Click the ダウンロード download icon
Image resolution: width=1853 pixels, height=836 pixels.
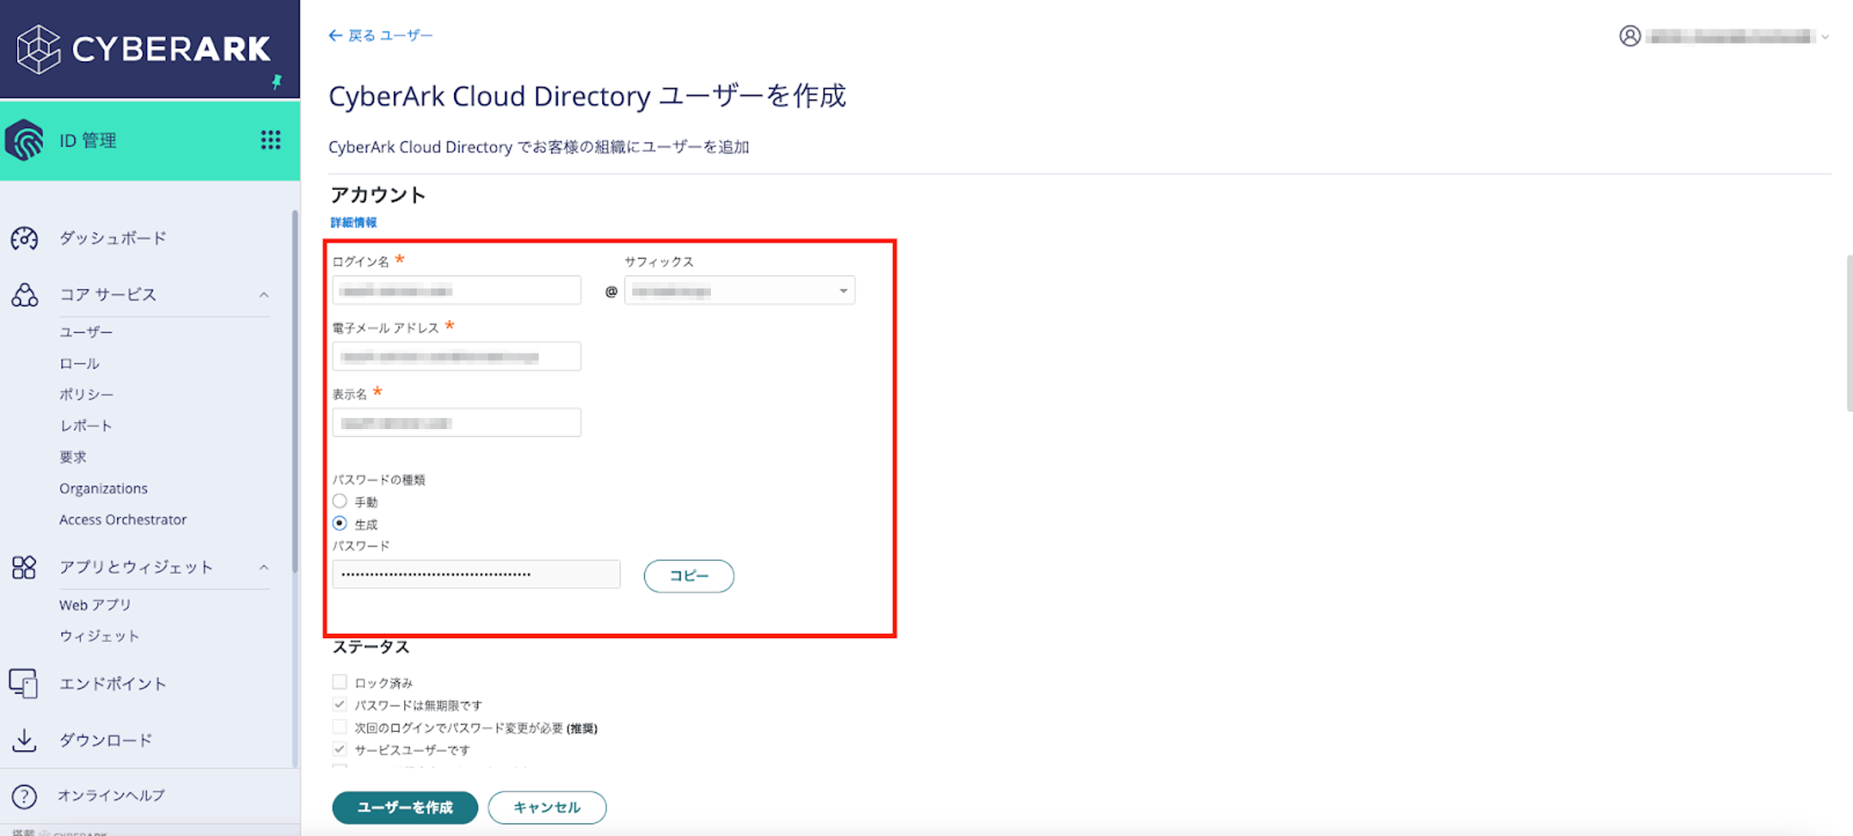coord(24,740)
